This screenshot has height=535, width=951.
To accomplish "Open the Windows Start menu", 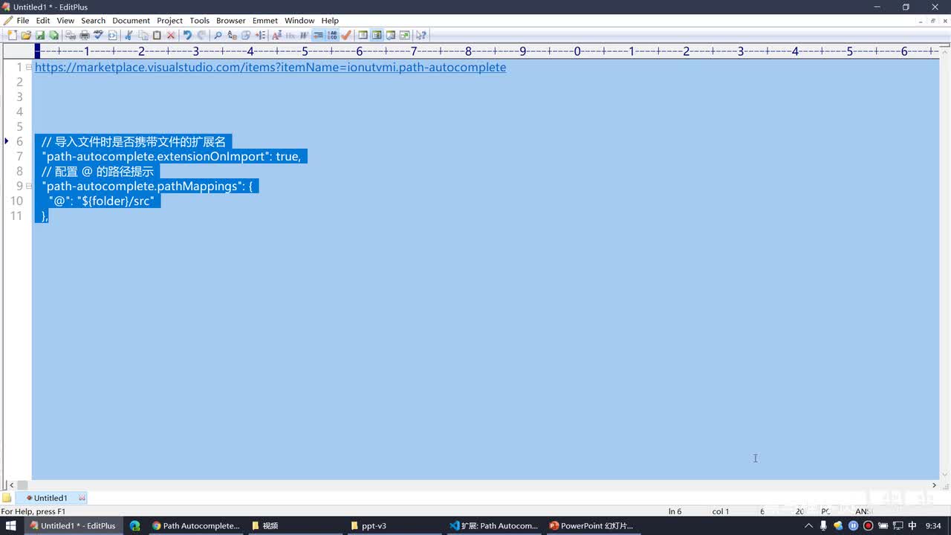I will pos(10,525).
